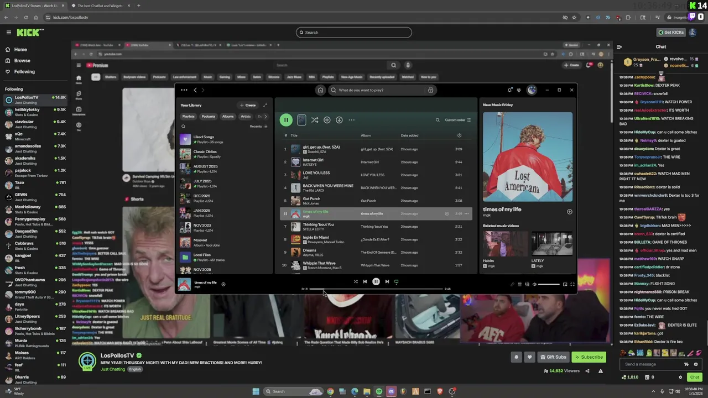Viewport: 708px width, 398px height.
Task: Open Classic Oldies playlist
Action: (x=224, y=154)
